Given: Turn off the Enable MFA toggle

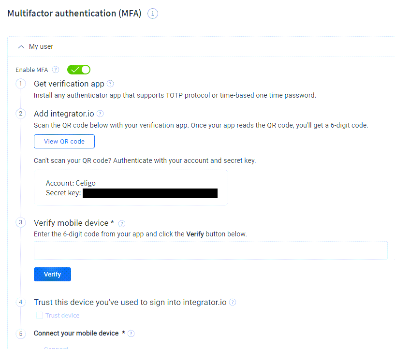Looking at the screenshot, I should (79, 70).
